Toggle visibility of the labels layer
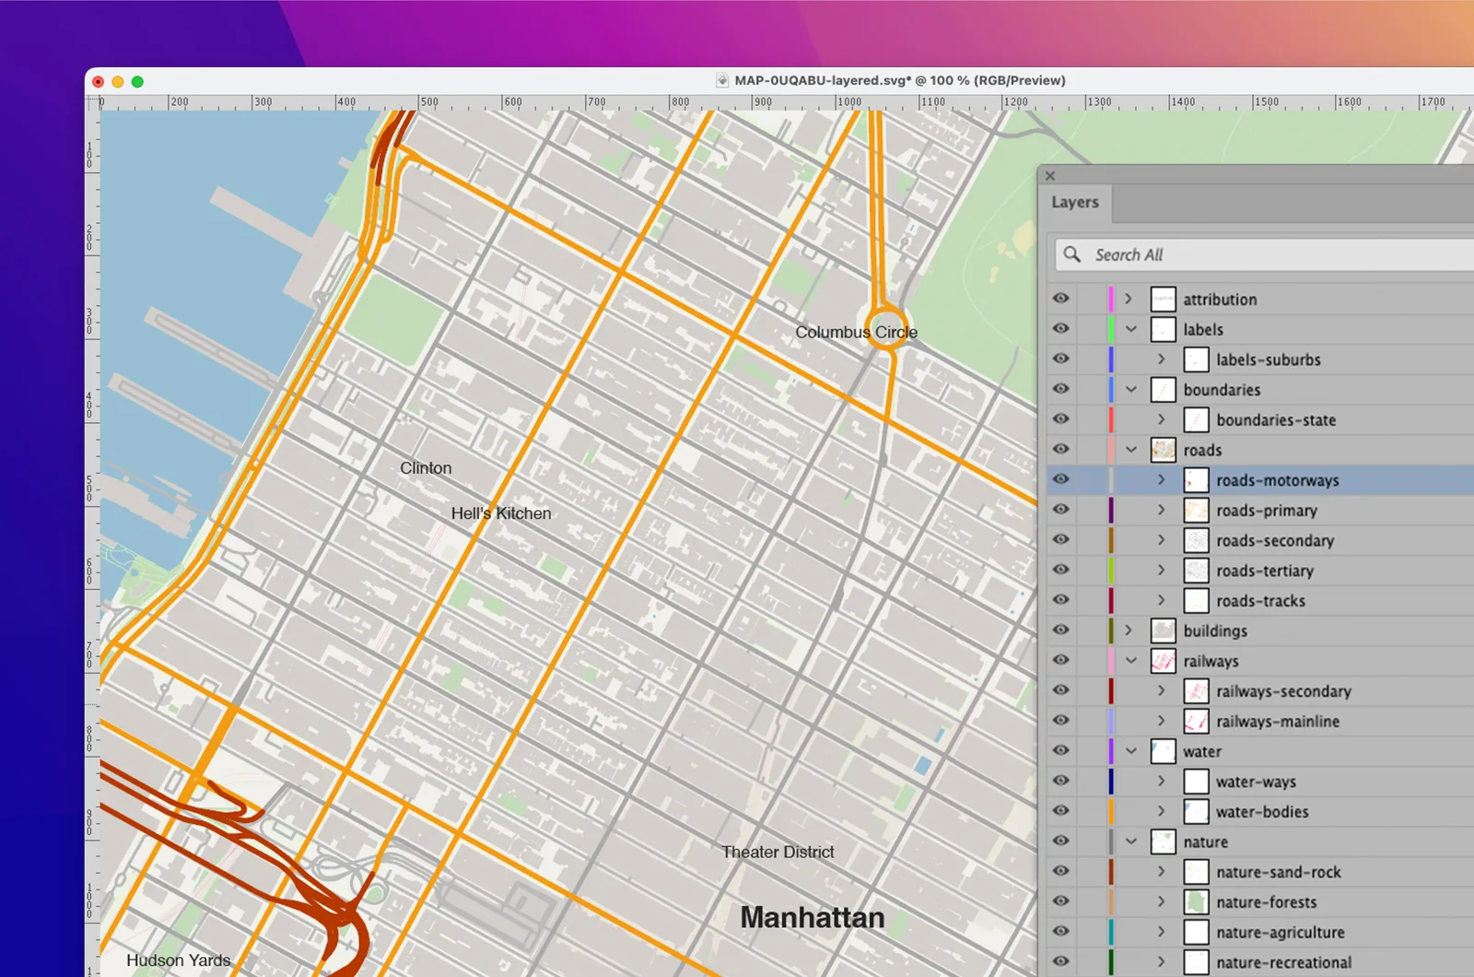1474x977 pixels. [x=1061, y=329]
